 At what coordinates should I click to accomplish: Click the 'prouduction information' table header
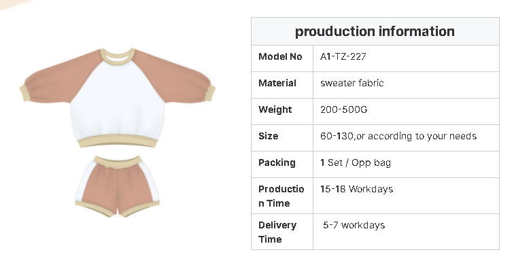pyautogui.click(x=375, y=31)
